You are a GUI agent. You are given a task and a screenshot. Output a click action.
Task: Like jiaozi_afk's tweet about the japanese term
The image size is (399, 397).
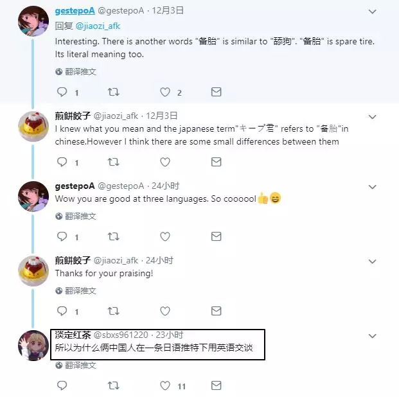pos(165,162)
